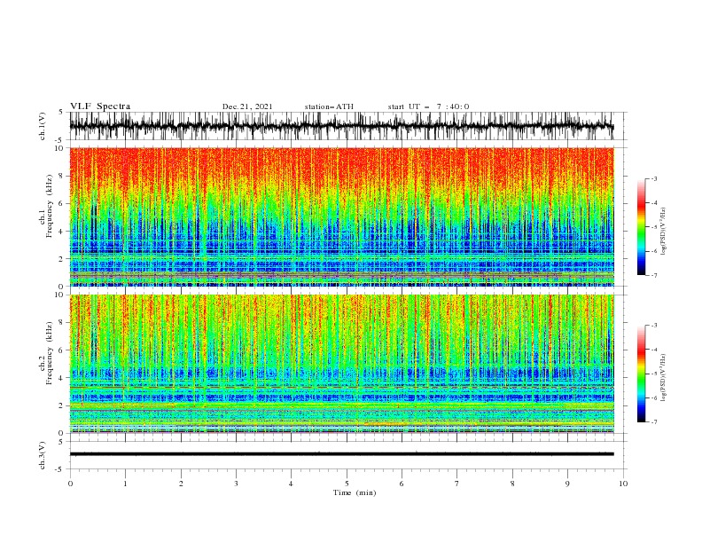Screen dimensions: 702x543
Task: Click the time axis tick label "1"
Action: point(125,484)
